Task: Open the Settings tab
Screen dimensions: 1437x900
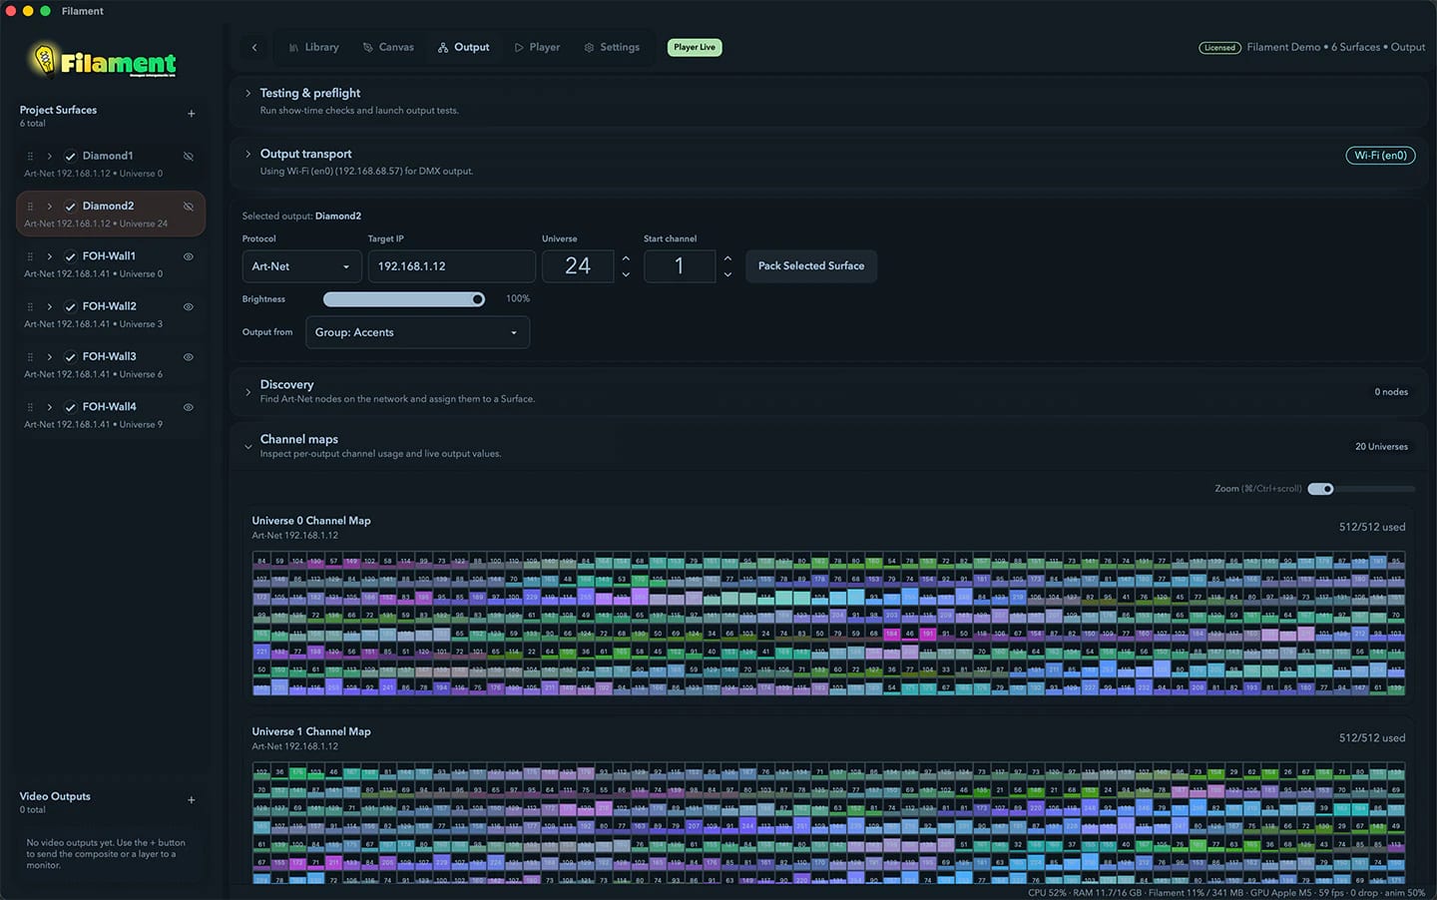Action: [612, 47]
